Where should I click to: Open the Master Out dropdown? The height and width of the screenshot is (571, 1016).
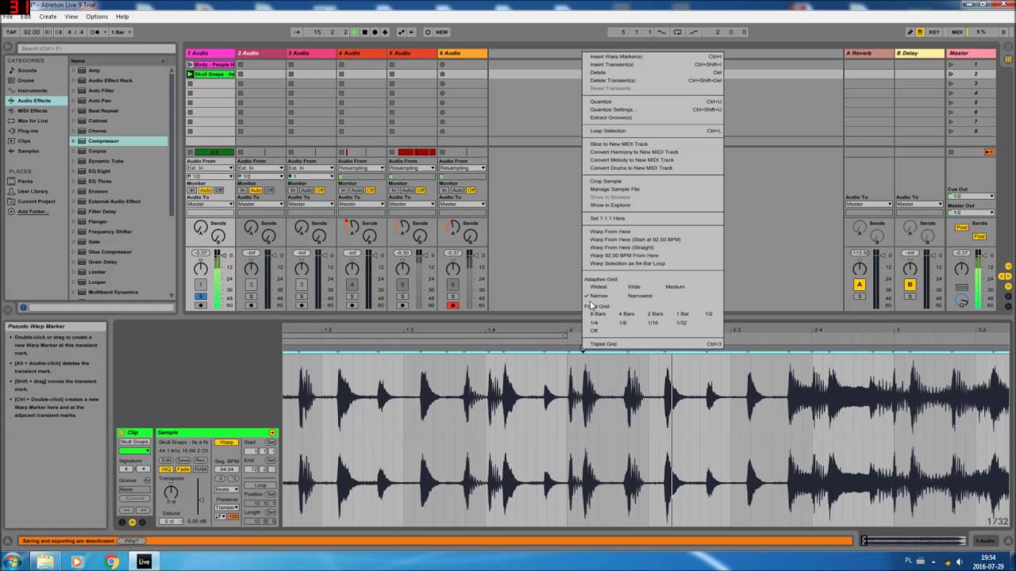971,213
